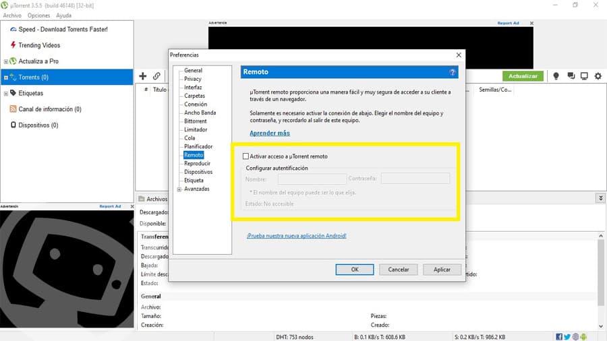Click the Android icon in status bar
The height and width of the screenshot is (341, 607).
click(583, 337)
